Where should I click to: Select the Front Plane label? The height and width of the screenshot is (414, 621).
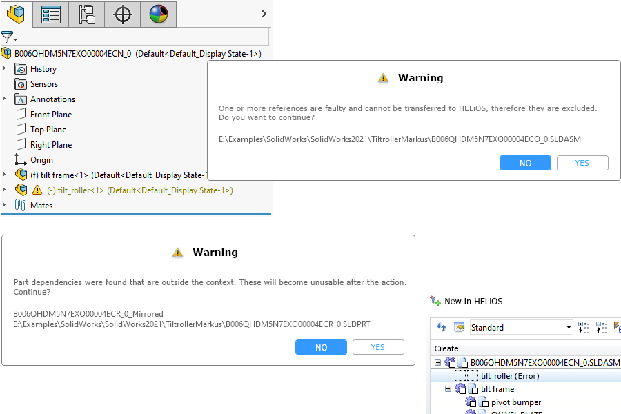51,115
